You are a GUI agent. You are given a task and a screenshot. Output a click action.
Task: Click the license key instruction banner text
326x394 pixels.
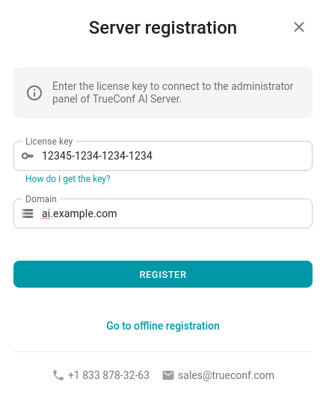pyautogui.click(x=173, y=92)
